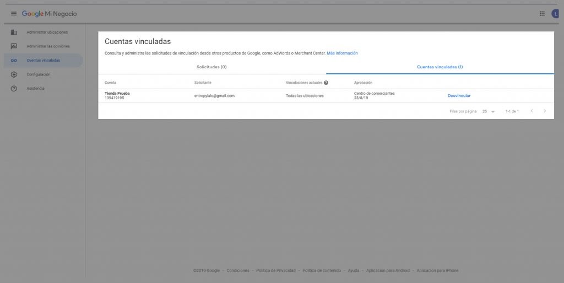
Task: Click the approval date 23/8/19
Action: pos(361,98)
